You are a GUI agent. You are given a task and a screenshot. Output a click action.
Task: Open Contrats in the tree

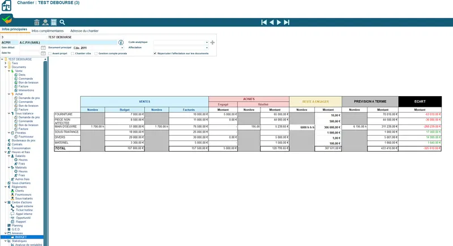click(17, 144)
